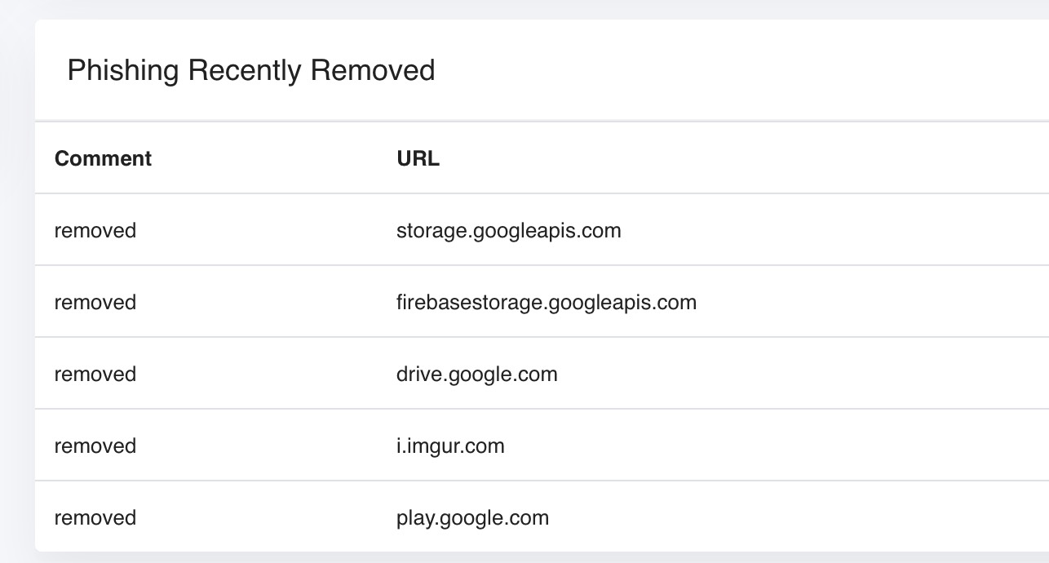Click removed comment in storage.googleapis.com row
Screen dimensions: 1049x563
tap(95, 231)
